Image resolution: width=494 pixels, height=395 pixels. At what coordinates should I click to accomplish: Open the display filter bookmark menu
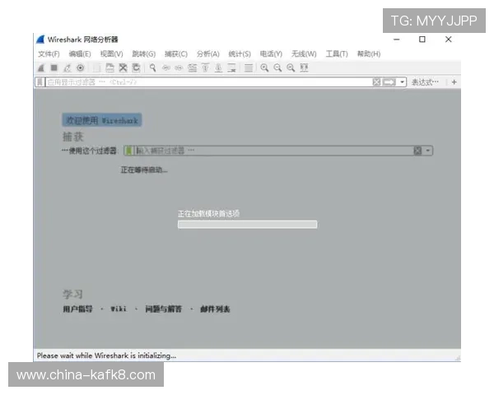40,82
